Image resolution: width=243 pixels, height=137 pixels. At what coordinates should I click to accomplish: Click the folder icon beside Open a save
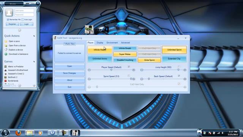(x=6, y=41)
